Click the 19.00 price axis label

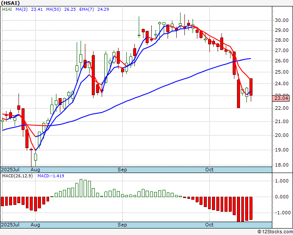pos(282,150)
